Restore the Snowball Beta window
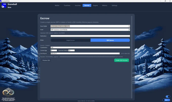172x102 pixels. (x=165, y=1)
